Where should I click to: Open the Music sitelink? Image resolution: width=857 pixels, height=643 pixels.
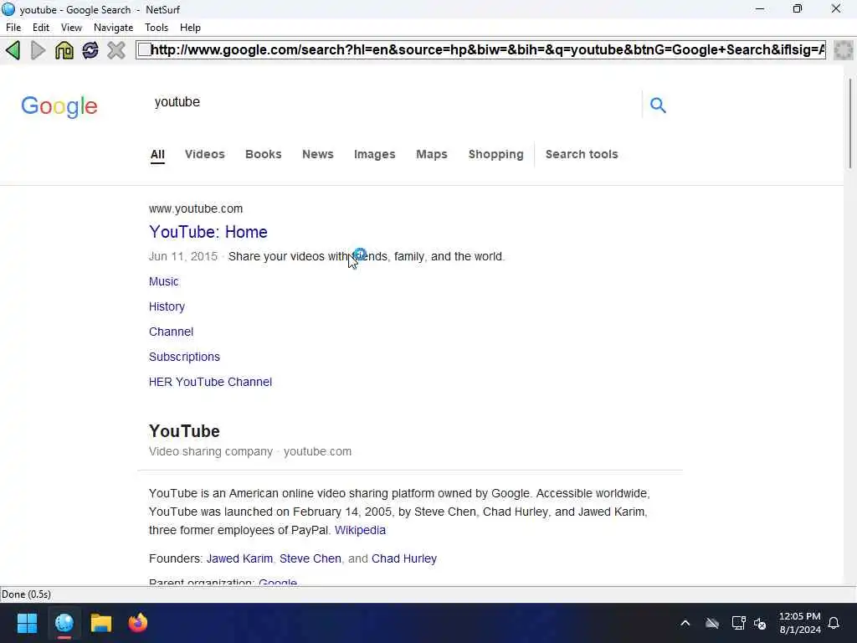click(163, 281)
